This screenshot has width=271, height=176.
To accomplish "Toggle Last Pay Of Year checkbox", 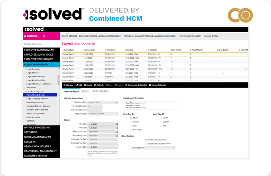I will [161, 126].
